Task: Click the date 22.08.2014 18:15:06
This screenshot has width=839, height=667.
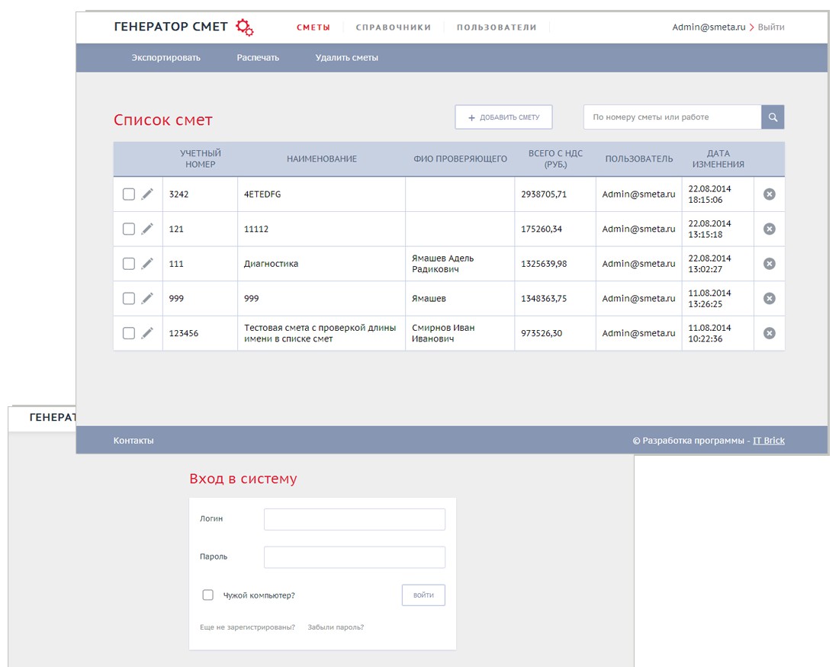Action: (x=709, y=194)
